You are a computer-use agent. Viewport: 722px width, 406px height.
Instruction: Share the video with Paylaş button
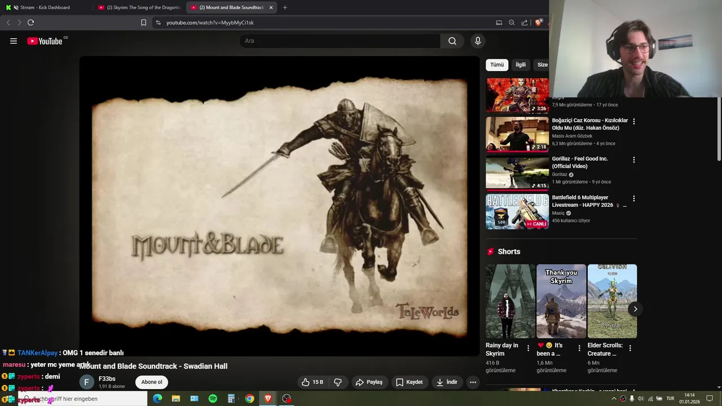click(x=369, y=382)
